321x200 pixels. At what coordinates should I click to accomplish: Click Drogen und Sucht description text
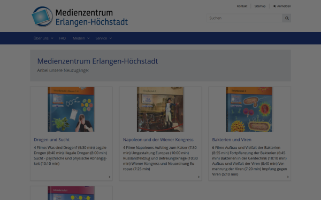(71, 156)
